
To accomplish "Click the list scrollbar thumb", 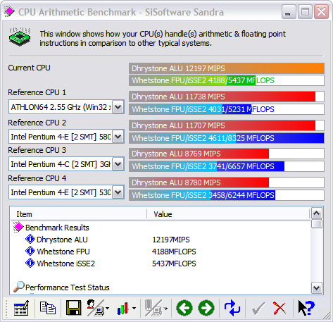I will click(317, 224).
